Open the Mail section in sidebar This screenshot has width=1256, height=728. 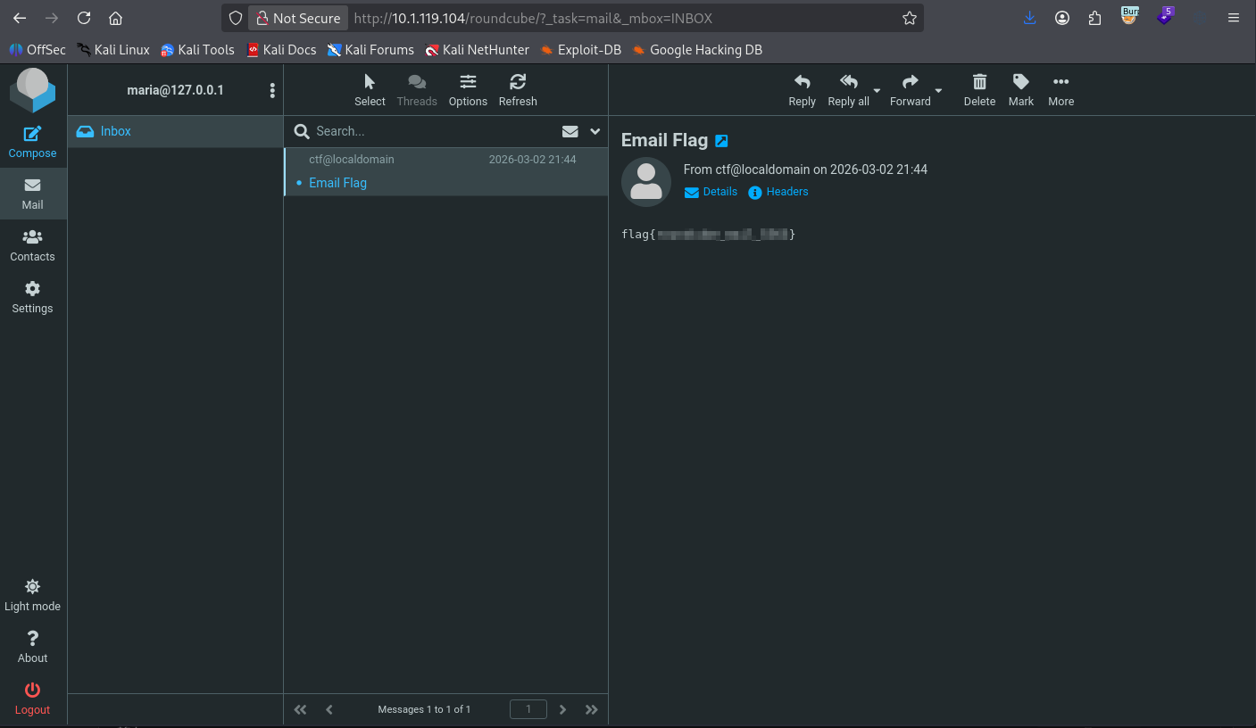coord(32,194)
